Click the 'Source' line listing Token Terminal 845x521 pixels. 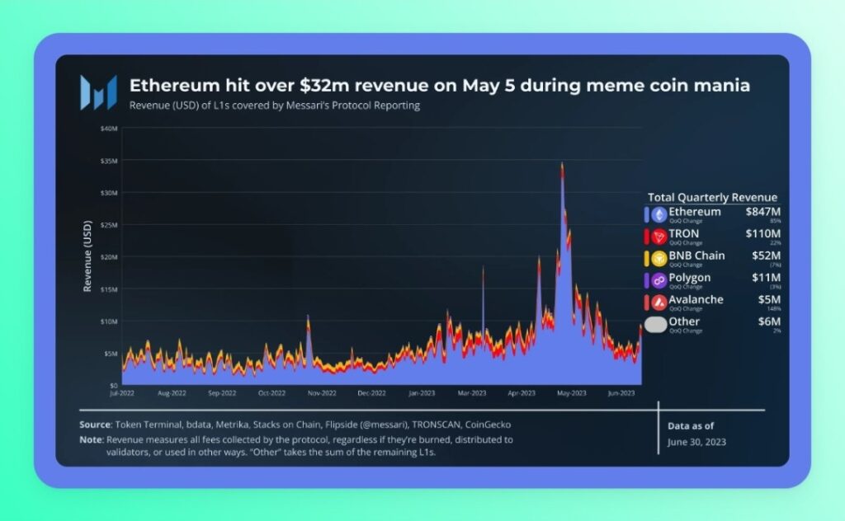pyautogui.click(x=295, y=425)
